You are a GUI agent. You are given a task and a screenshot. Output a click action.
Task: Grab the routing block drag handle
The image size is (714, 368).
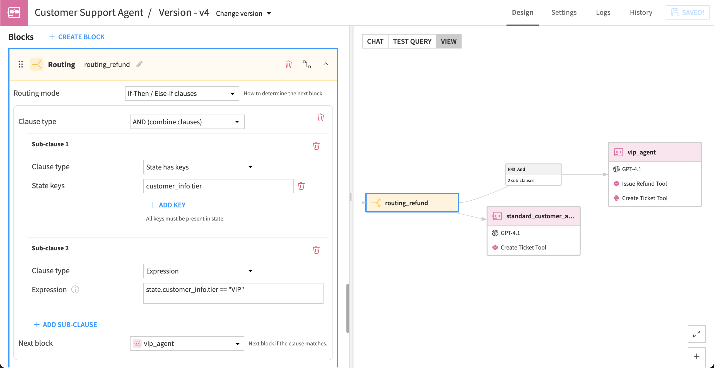(x=20, y=64)
